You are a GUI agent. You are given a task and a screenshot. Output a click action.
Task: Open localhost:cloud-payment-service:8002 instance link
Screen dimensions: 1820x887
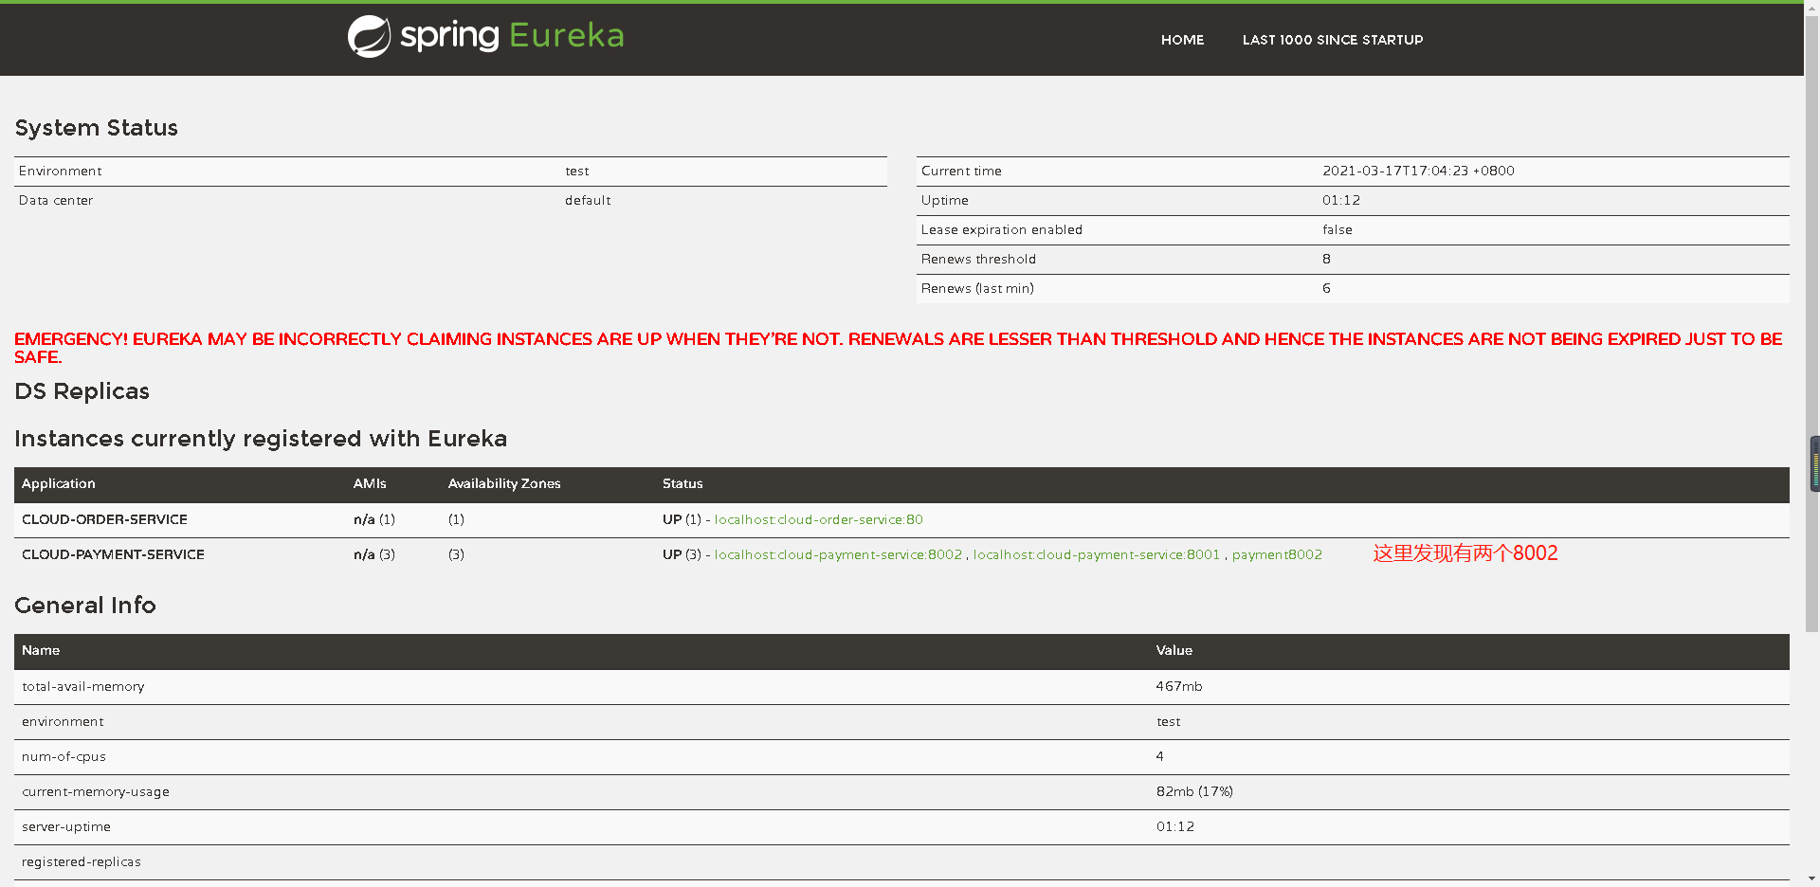pos(838,554)
